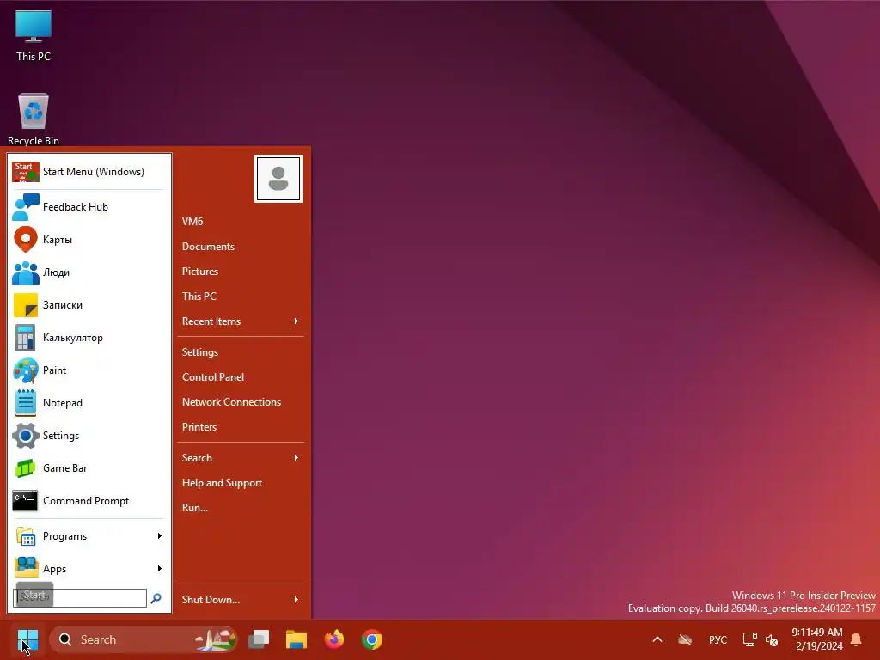Viewport: 880px width, 660px height.
Task: Click the start menu search box
Action: [80, 598]
